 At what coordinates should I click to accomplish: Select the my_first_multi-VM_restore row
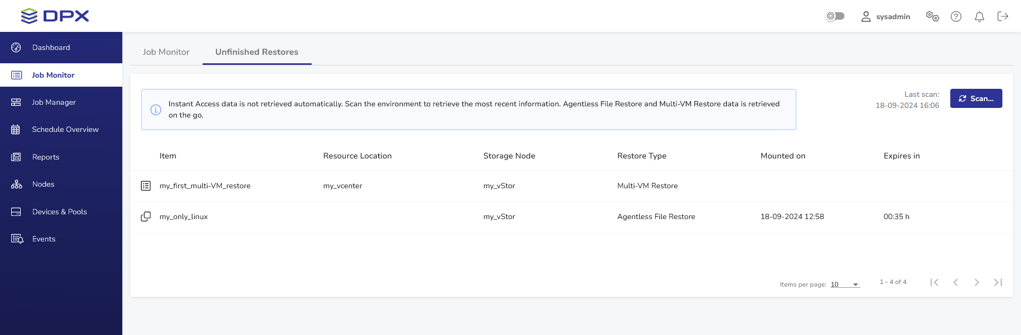205,186
